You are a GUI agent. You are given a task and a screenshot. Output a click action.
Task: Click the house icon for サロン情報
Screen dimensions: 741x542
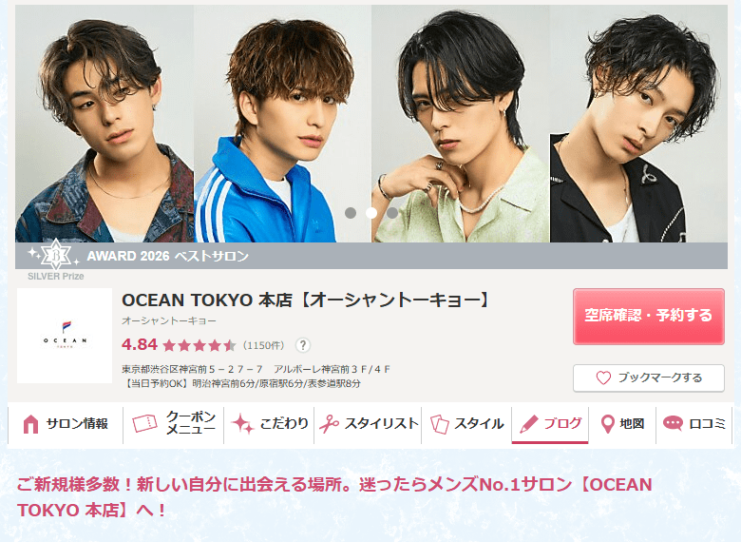30,424
